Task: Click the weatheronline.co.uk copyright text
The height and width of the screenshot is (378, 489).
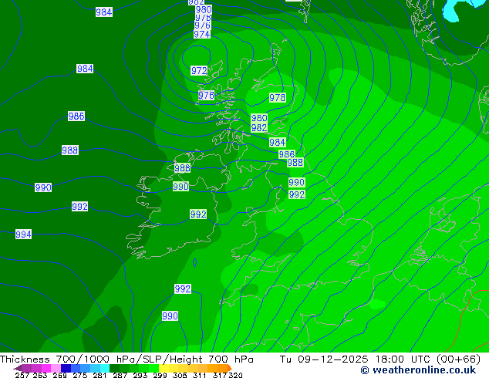Action: 418,370
